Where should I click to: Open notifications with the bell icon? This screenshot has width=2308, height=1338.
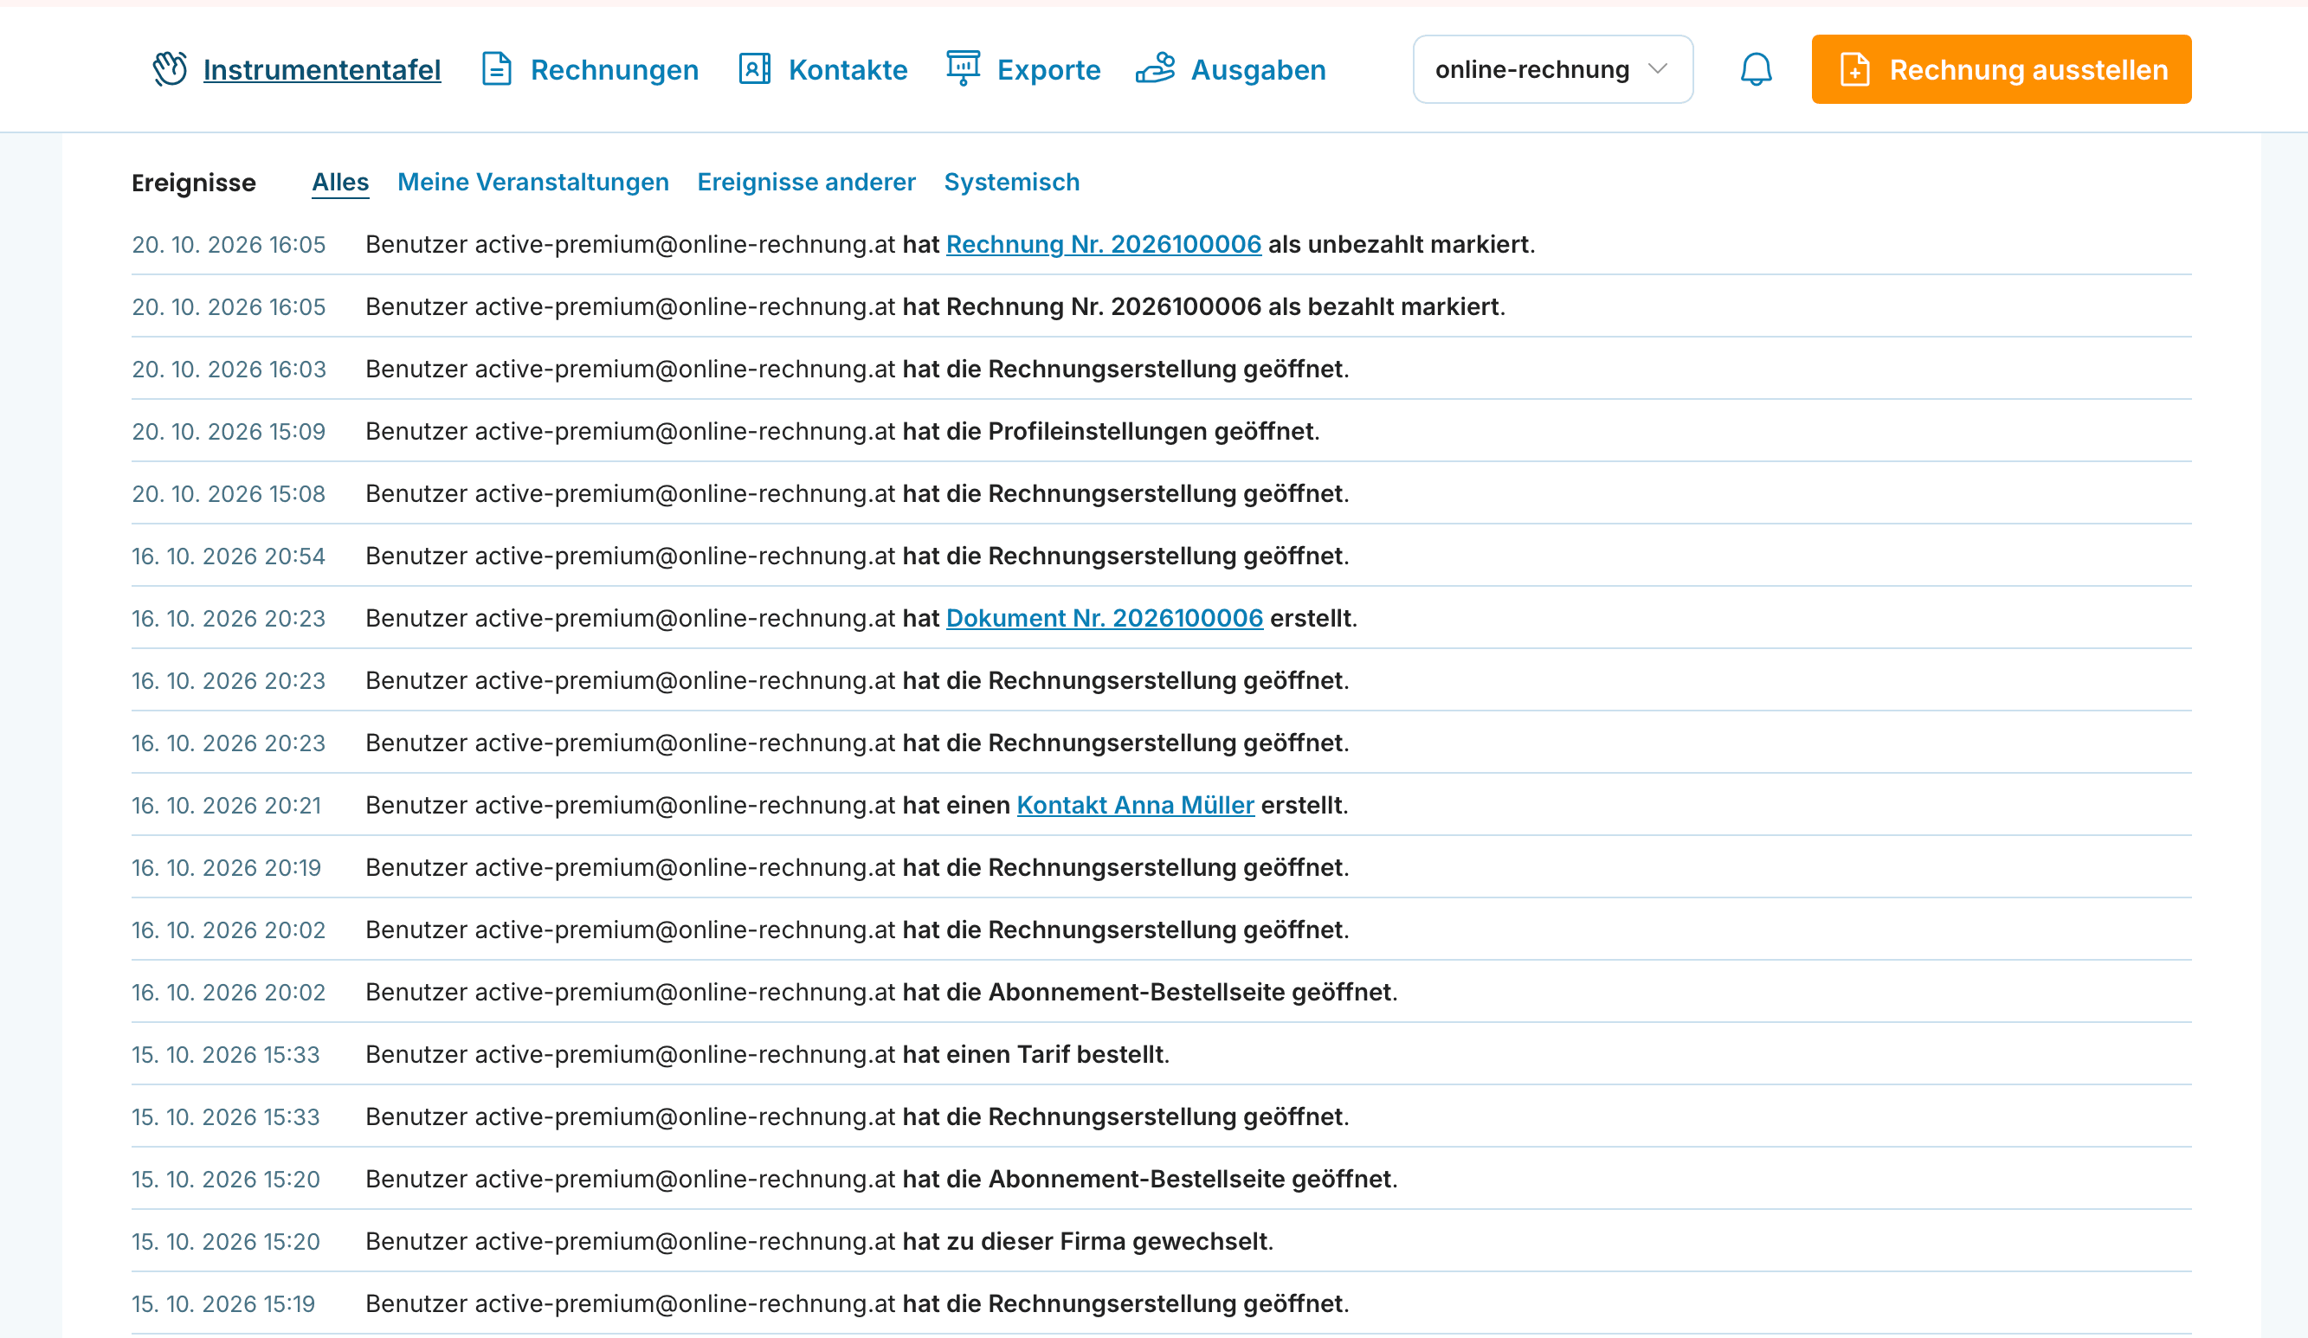pos(1756,69)
